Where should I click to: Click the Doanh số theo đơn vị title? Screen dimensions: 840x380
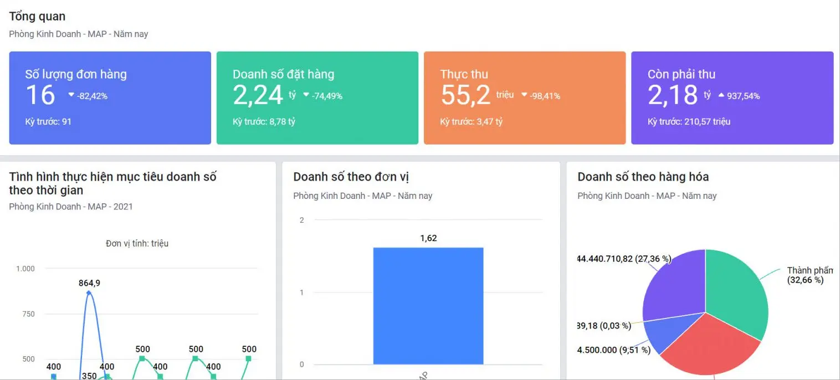click(351, 177)
